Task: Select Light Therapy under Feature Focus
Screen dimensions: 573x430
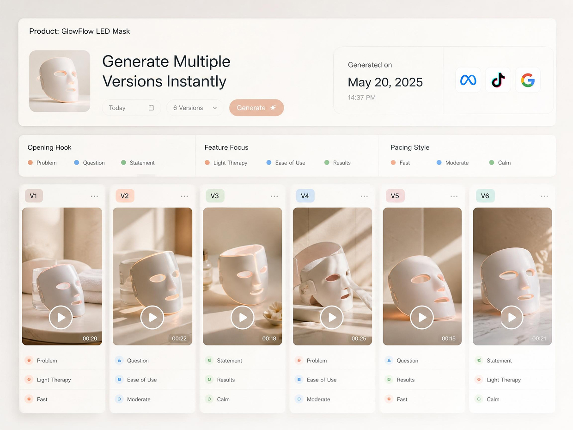Action: click(x=226, y=163)
